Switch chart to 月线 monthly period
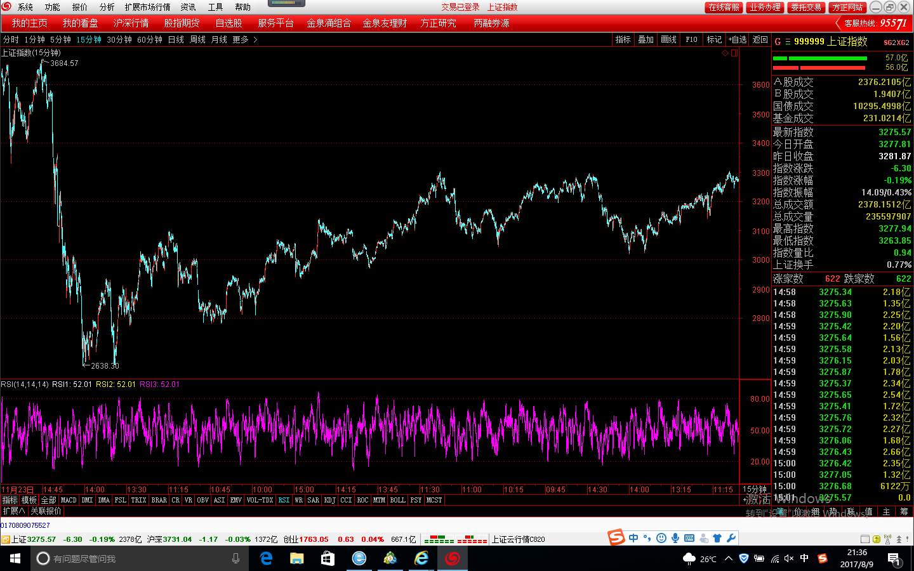Image resolution: width=914 pixels, height=571 pixels. 219,39
